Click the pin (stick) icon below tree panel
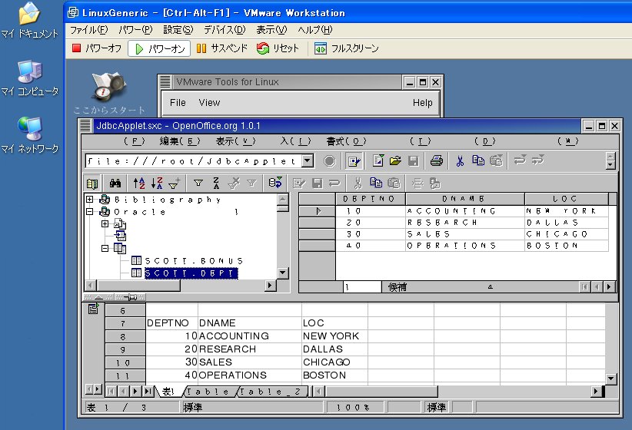 point(131,297)
